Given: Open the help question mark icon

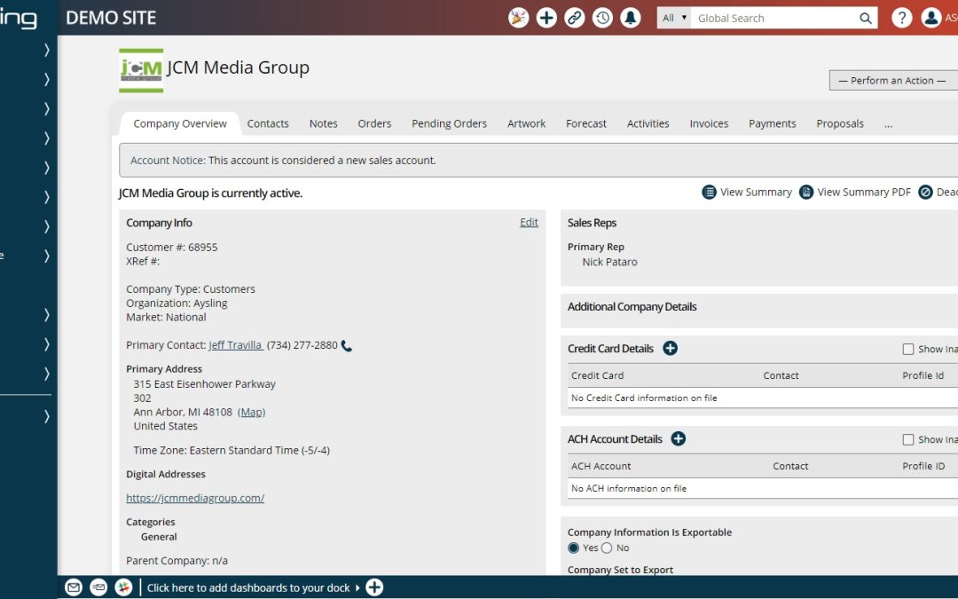Looking at the screenshot, I should 902,18.
